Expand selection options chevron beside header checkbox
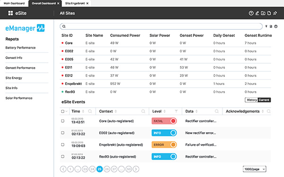 [66, 111]
